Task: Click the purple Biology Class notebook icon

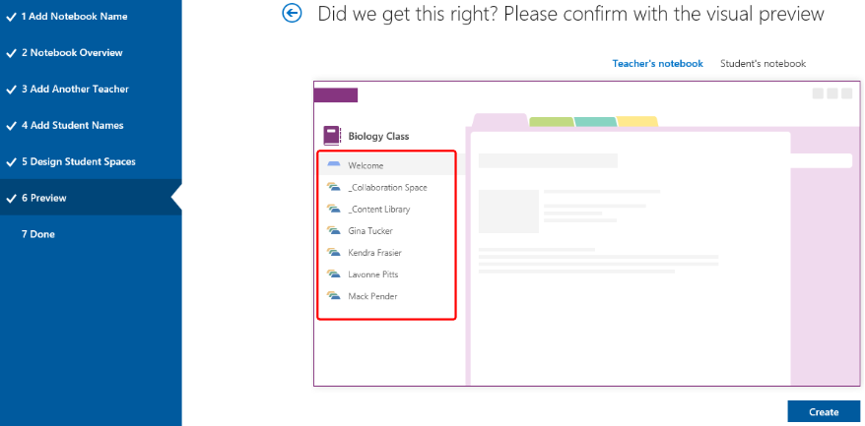Action: tap(332, 136)
